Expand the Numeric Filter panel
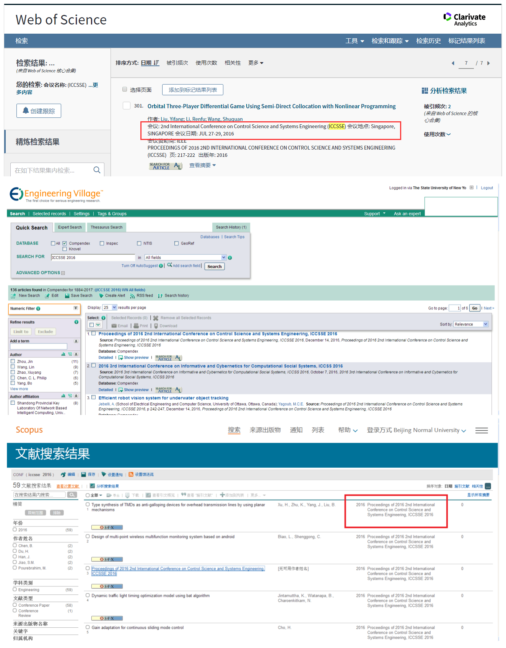506x648 pixels. coord(76,308)
